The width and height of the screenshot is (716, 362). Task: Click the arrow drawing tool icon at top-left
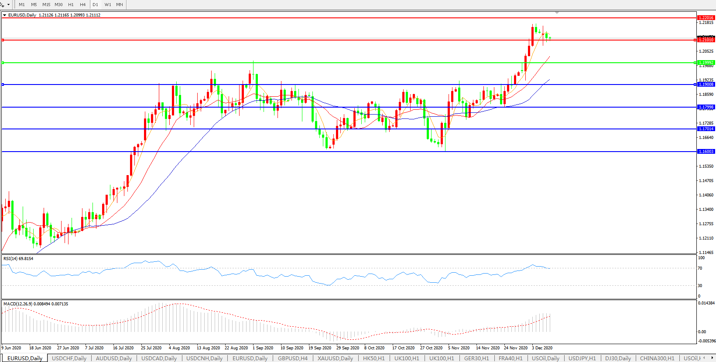[x=2, y=4]
